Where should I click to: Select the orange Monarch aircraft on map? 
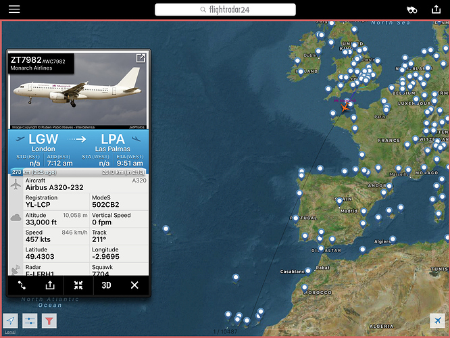(345, 107)
